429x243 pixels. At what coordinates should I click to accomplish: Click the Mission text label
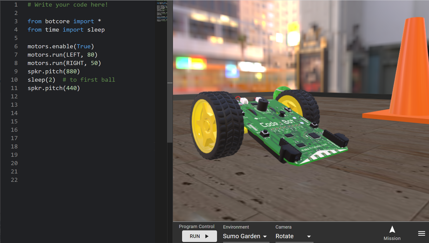click(x=392, y=238)
